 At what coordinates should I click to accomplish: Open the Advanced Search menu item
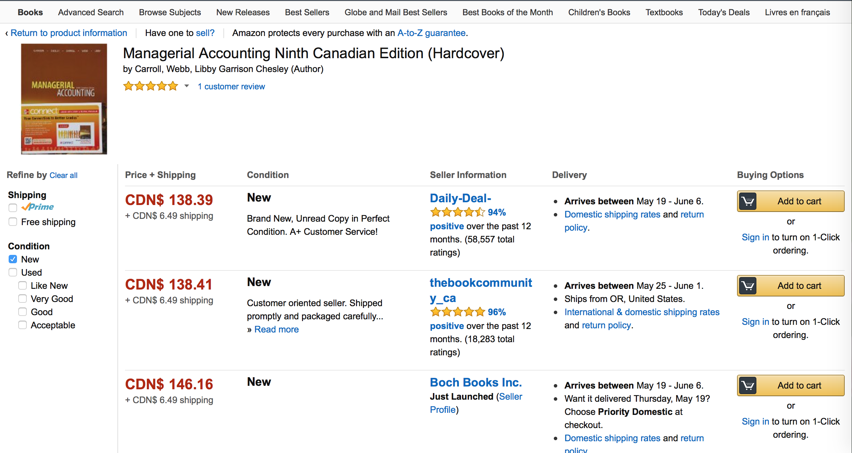[91, 12]
